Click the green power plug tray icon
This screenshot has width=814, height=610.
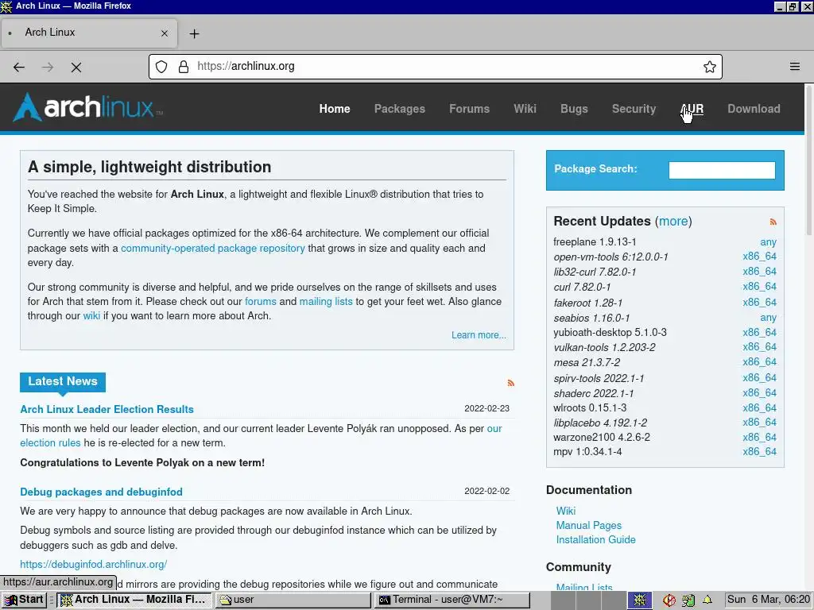point(688,600)
